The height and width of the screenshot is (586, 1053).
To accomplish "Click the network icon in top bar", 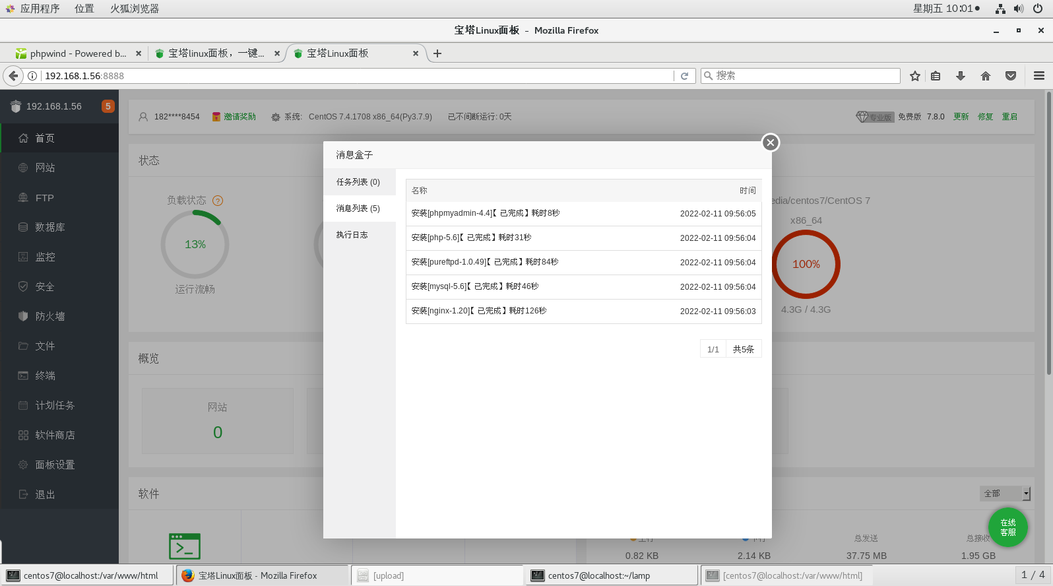I will click(1000, 9).
